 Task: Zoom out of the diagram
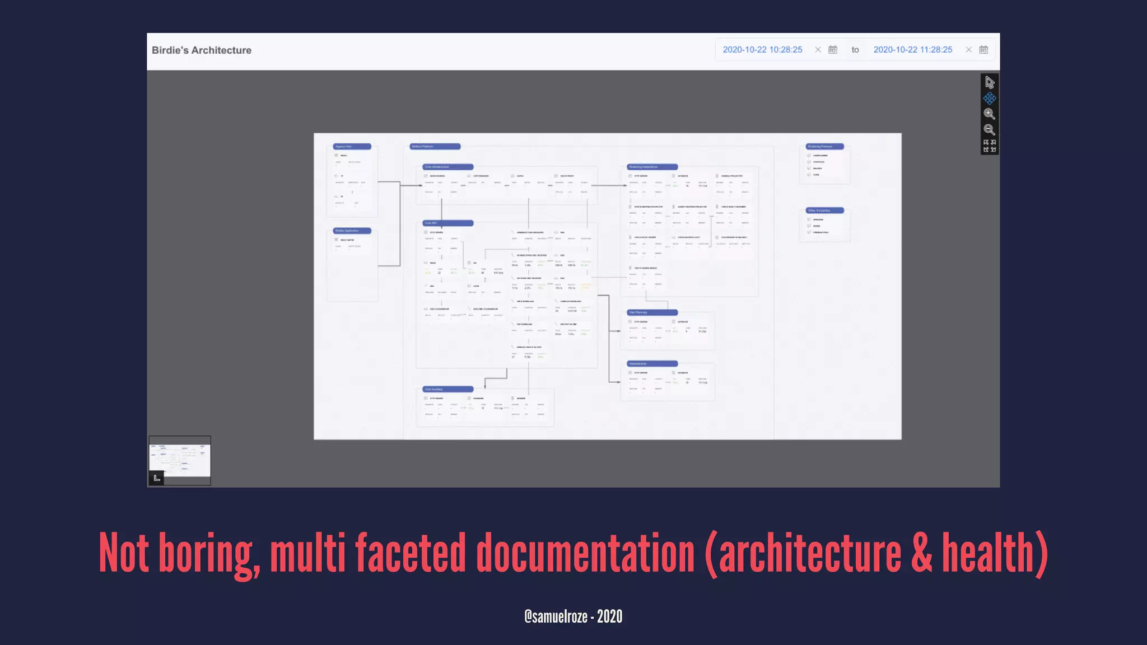pyautogui.click(x=990, y=130)
